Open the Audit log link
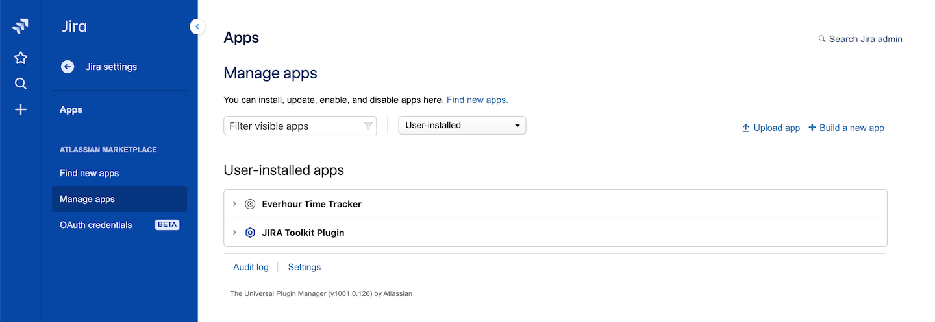 (x=251, y=267)
